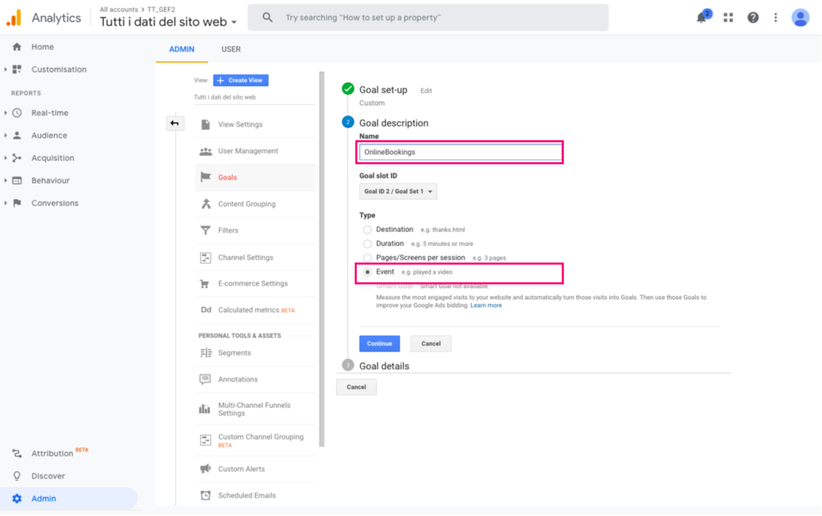Select the Destination goal type
The image size is (822, 516).
[x=367, y=230]
